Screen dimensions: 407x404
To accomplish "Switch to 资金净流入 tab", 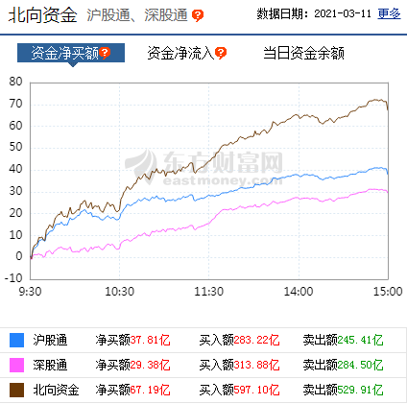I will 180,53.
